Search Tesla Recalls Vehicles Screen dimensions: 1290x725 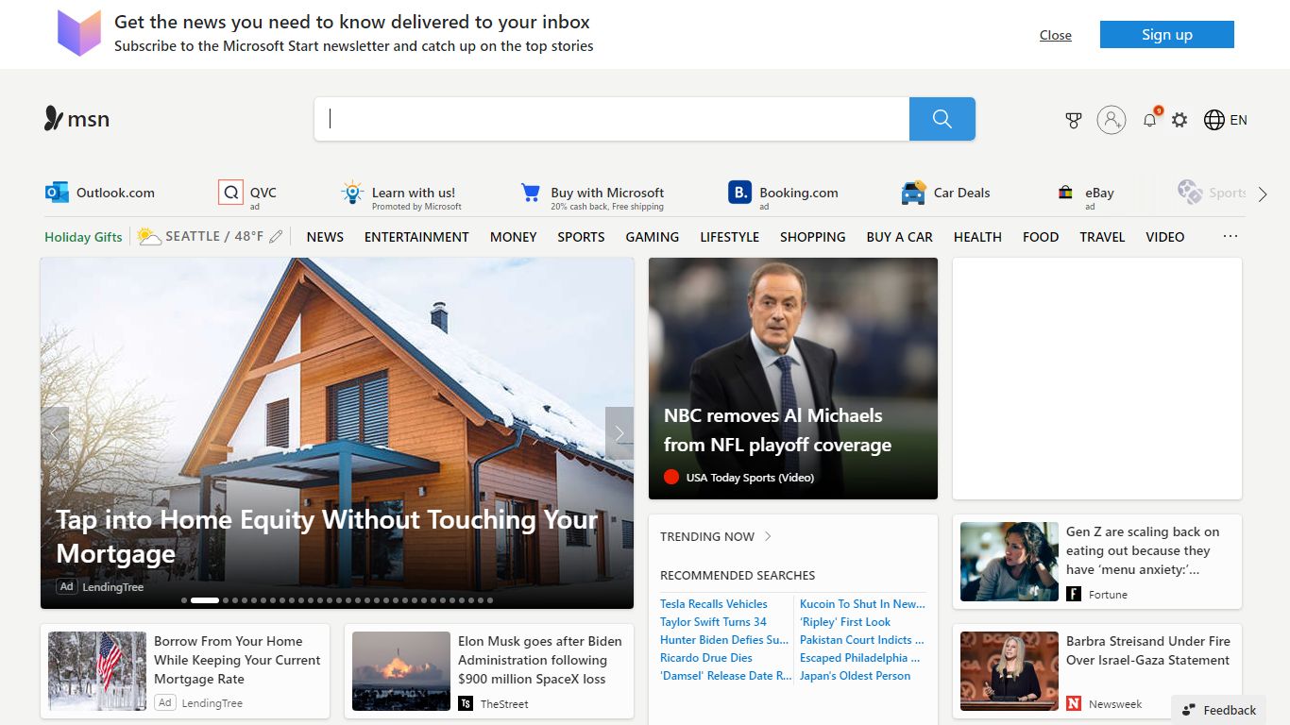point(714,604)
